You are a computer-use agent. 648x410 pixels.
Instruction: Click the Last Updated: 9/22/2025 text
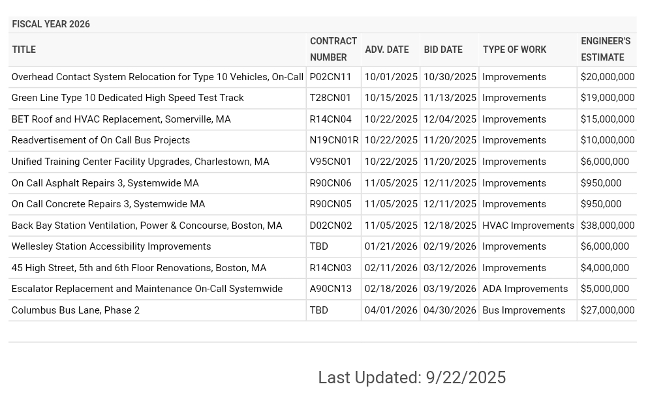(412, 377)
